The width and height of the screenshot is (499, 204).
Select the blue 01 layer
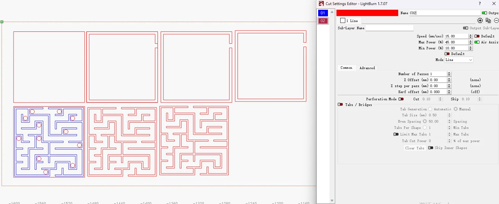pos(323,13)
